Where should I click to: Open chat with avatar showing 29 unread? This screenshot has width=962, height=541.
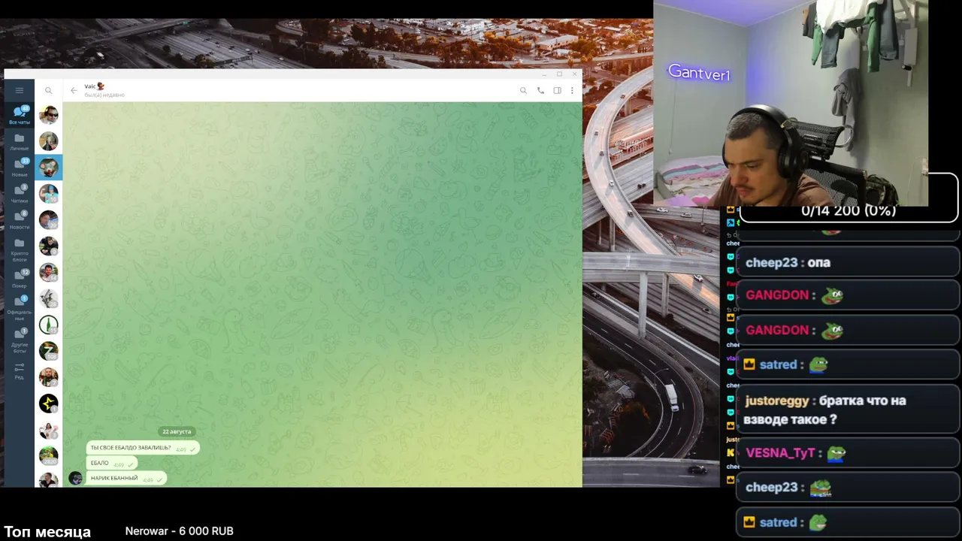tap(49, 220)
